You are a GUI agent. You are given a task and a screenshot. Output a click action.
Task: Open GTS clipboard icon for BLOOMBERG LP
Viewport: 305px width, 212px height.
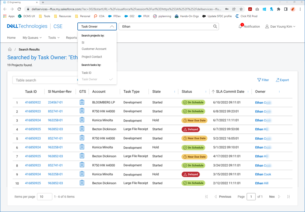click(x=82, y=102)
